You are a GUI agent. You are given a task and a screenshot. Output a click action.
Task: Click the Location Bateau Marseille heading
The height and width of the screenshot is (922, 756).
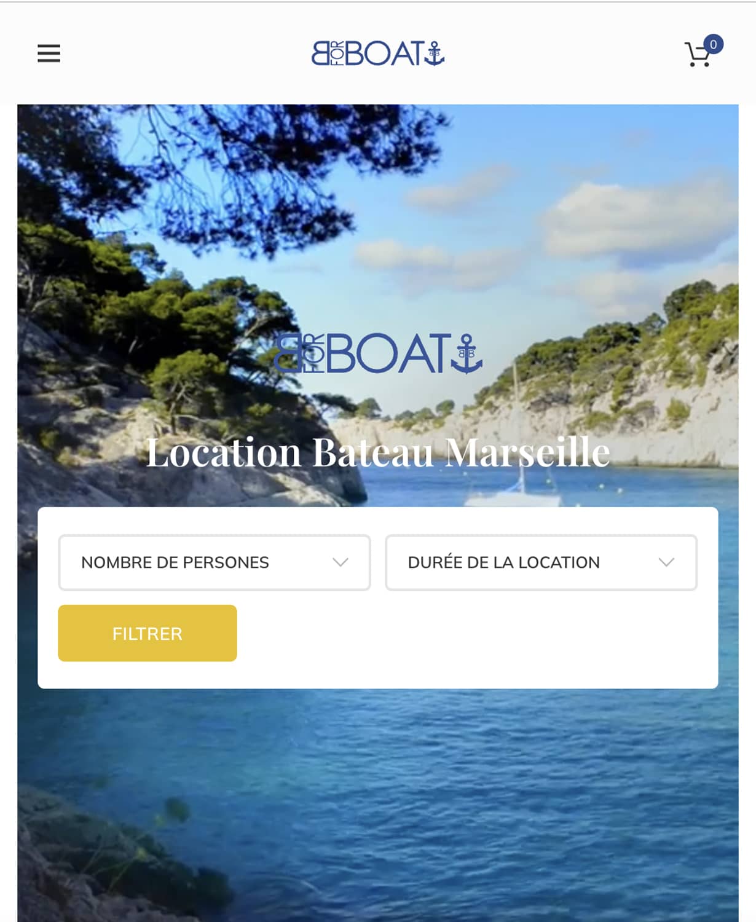click(x=378, y=452)
